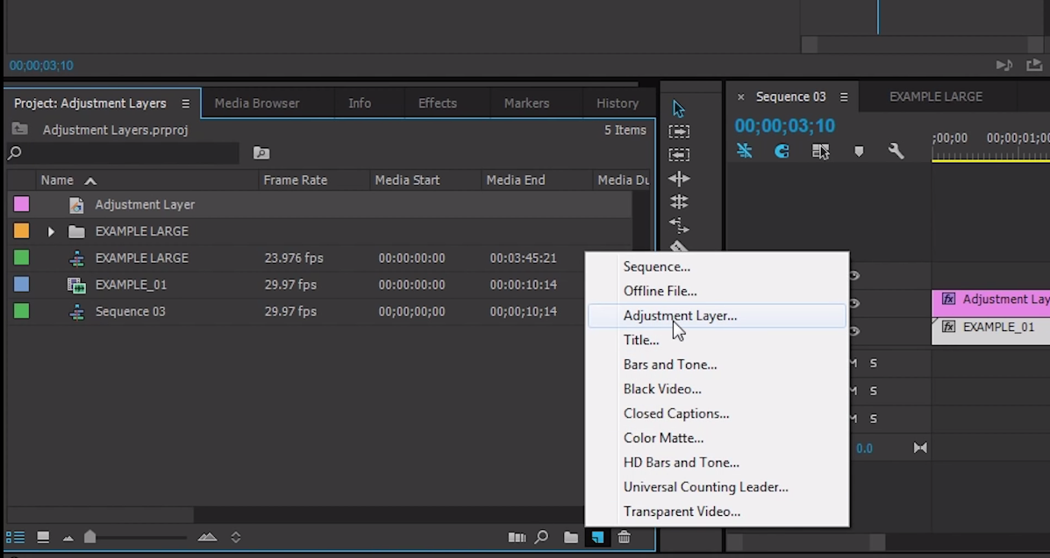Screen dimensions: 1050x558
Task: Toggle nest sequence insert mode in timeline
Action: [744, 152]
